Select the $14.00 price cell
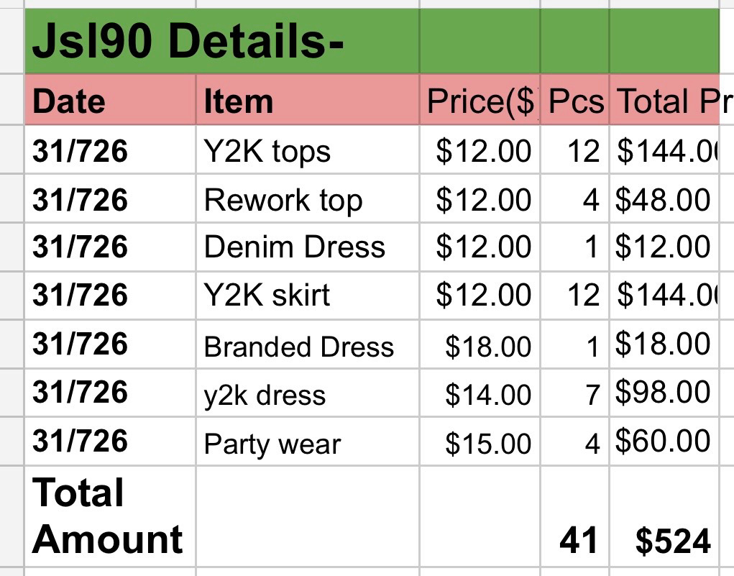 [480, 393]
